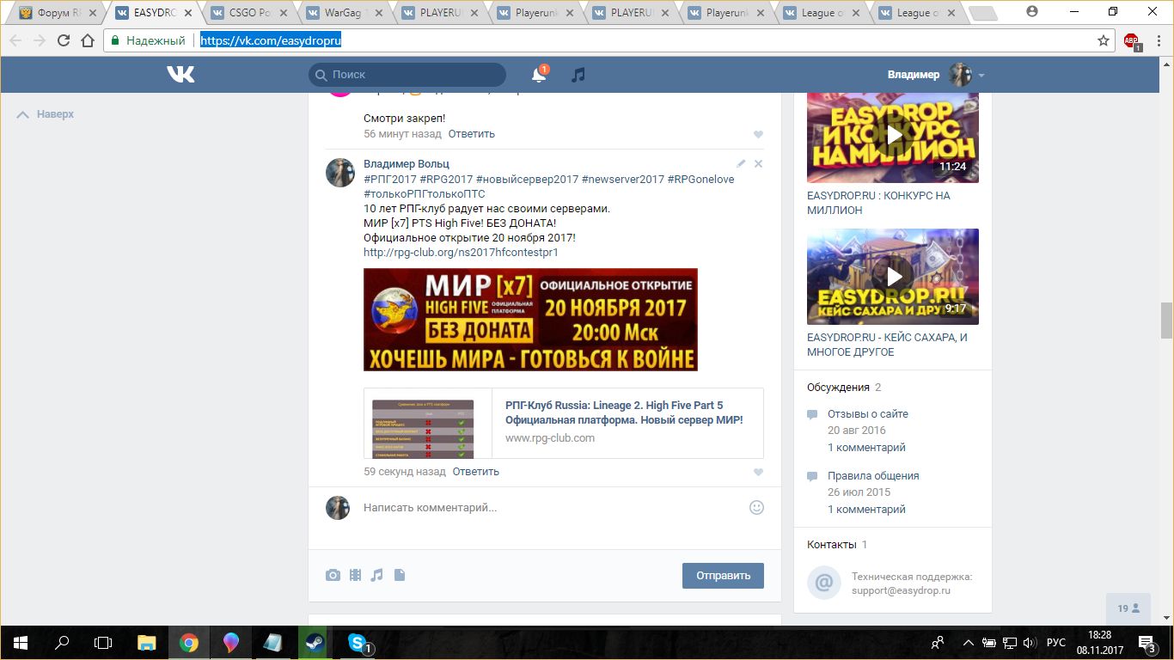The width and height of the screenshot is (1174, 660).
Task: Switch to the CSGO tab
Action: [x=250, y=13]
